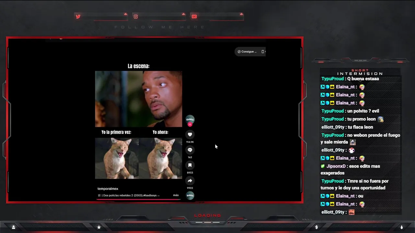415x233 pixels.
Task: Click the phone icon next to Consigue
Action: coord(263,51)
